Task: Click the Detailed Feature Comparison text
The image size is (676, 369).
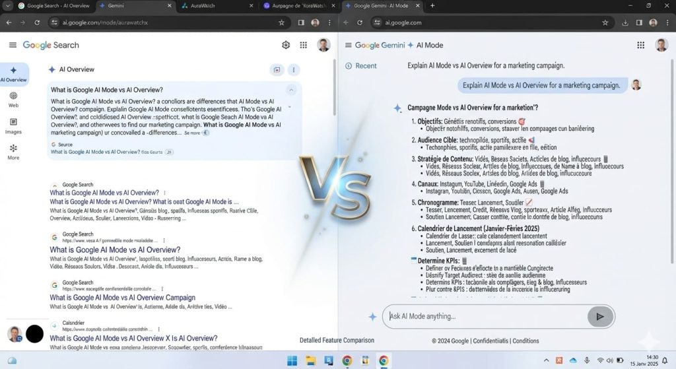Action: click(x=337, y=340)
